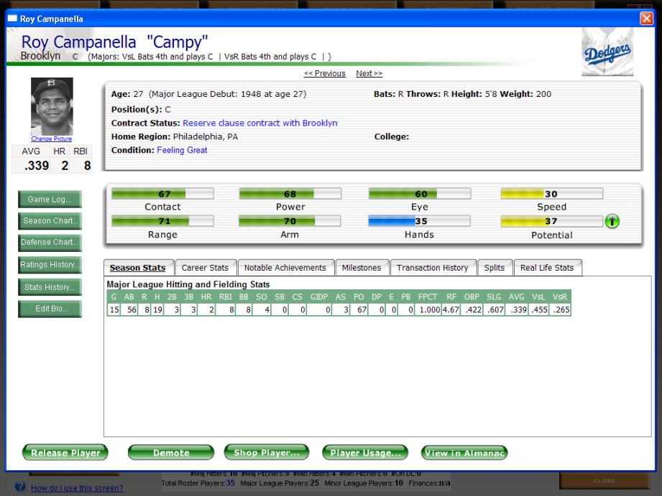Click the Speed rating bar
The height and width of the screenshot is (496, 662).
552,194
